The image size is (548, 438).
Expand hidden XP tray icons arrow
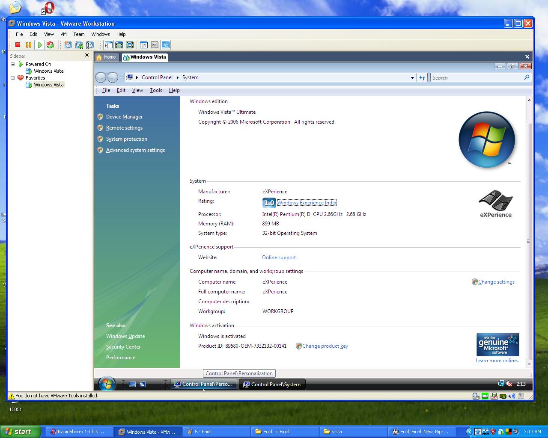tap(469, 432)
